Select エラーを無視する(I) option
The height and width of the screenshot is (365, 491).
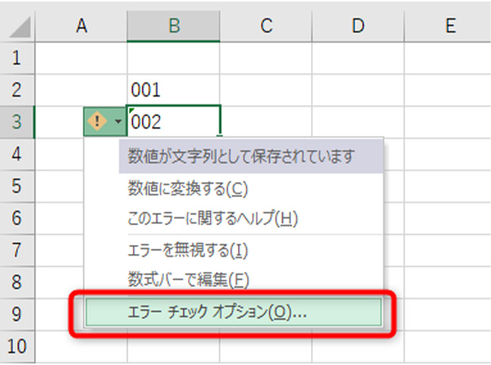pyautogui.click(x=187, y=249)
